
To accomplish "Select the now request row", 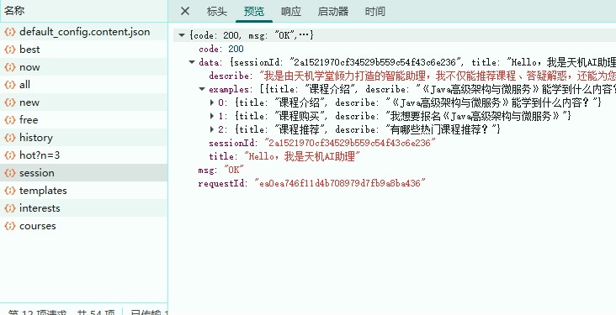I will point(83,67).
